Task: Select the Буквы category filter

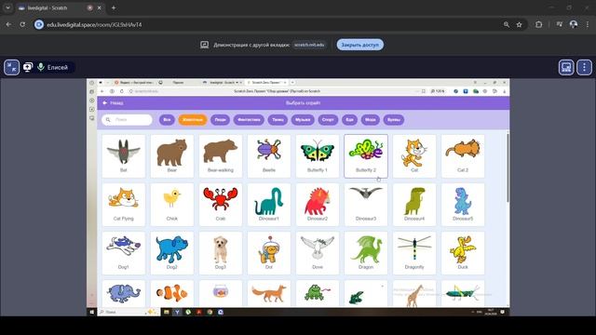Action: pos(393,120)
